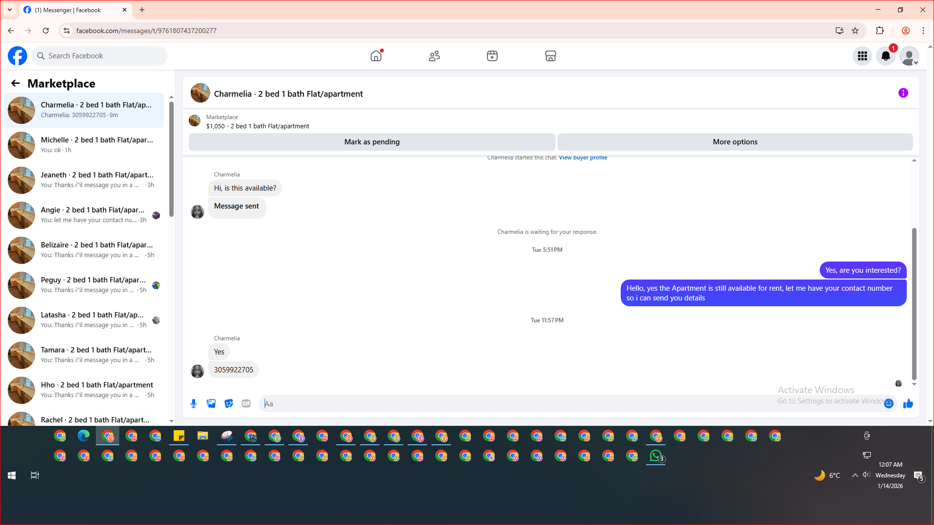Click the chat messages vertical scrollbar
The width and height of the screenshot is (934, 525).
(914, 301)
